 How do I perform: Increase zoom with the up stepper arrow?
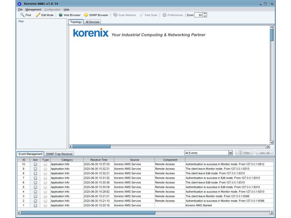pyautogui.click(x=205, y=14)
